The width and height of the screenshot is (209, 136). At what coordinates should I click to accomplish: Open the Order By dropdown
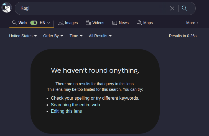53,36
